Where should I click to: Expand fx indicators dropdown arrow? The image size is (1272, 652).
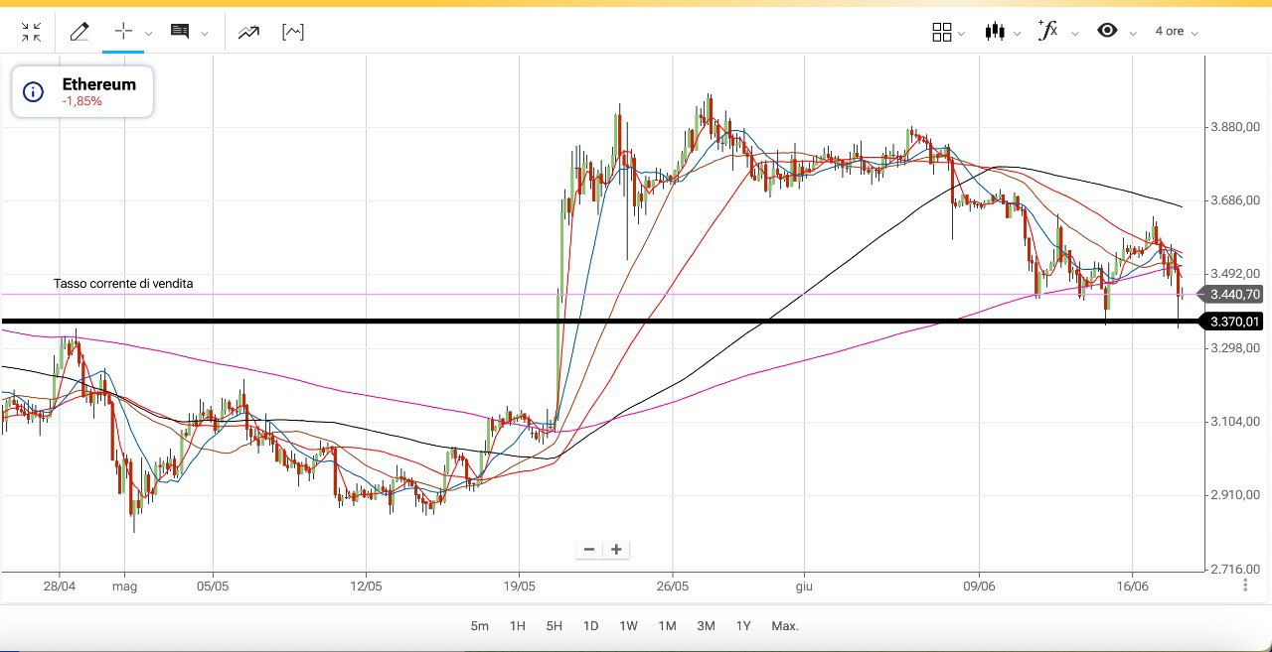(x=1075, y=34)
